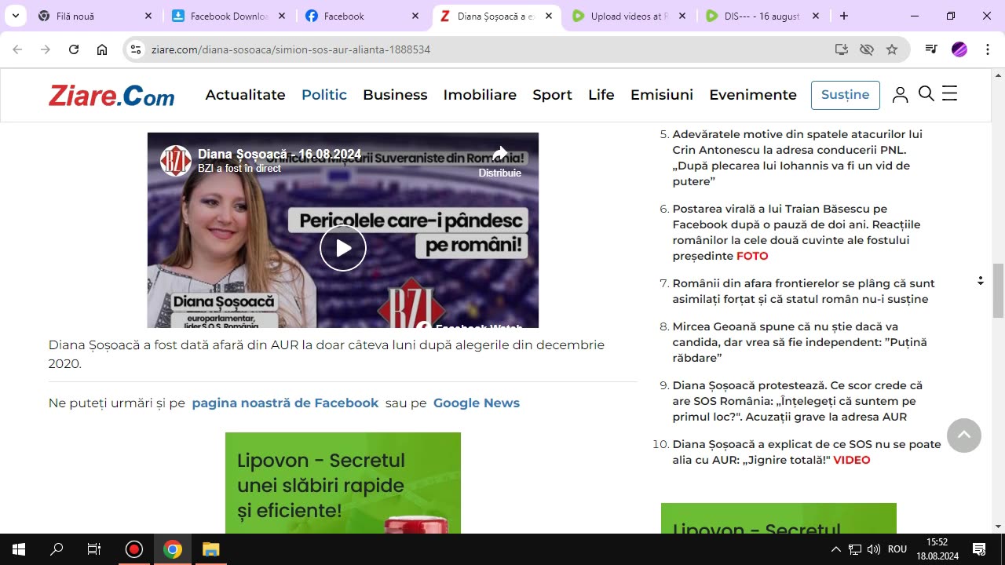1005x565 pixels.
Task: Open article on Traian Băsescu viral post
Action: coord(796,232)
